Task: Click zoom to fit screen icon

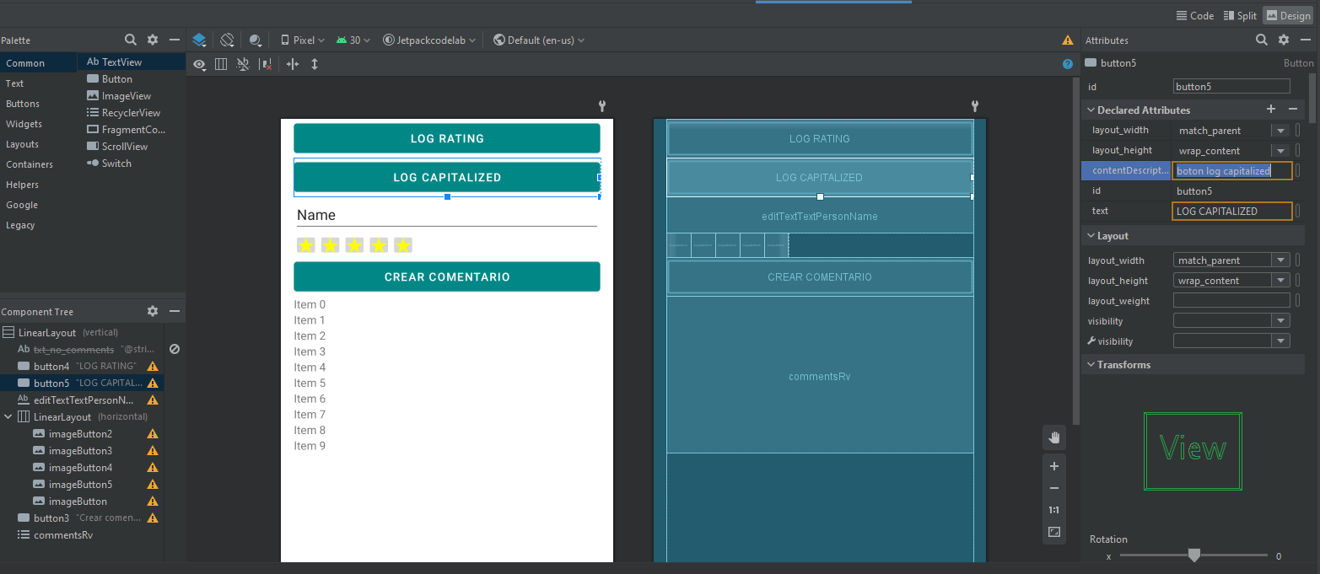Action: pos(1054,532)
